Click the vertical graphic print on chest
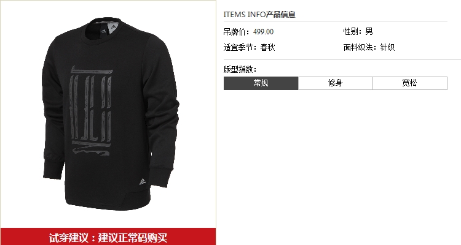 tap(90, 111)
